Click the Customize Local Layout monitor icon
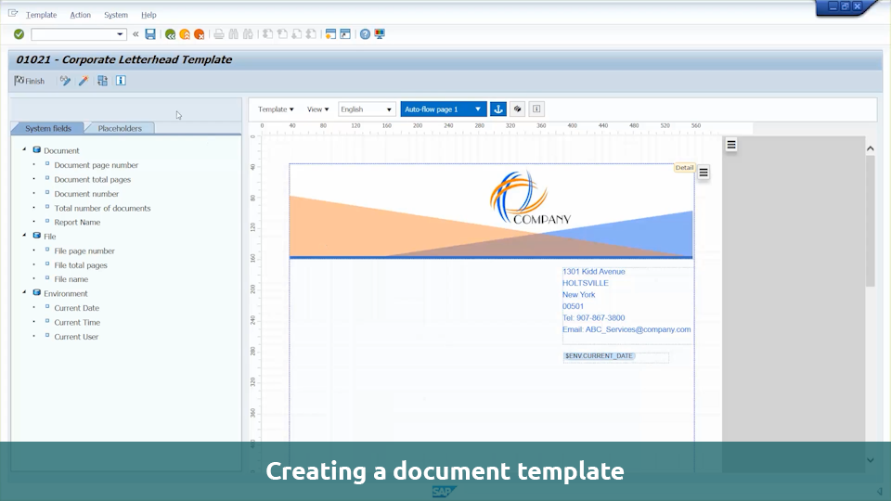Screen dimensions: 891x501 [x=380, y=34]
